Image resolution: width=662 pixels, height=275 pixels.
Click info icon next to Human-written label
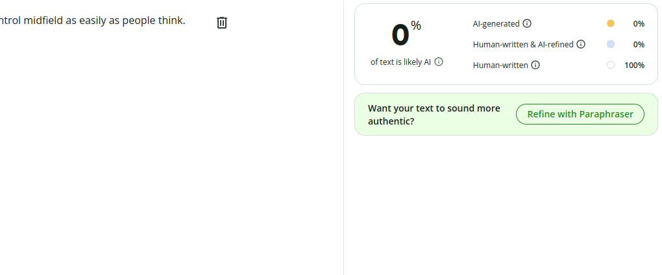coord(535,65)
